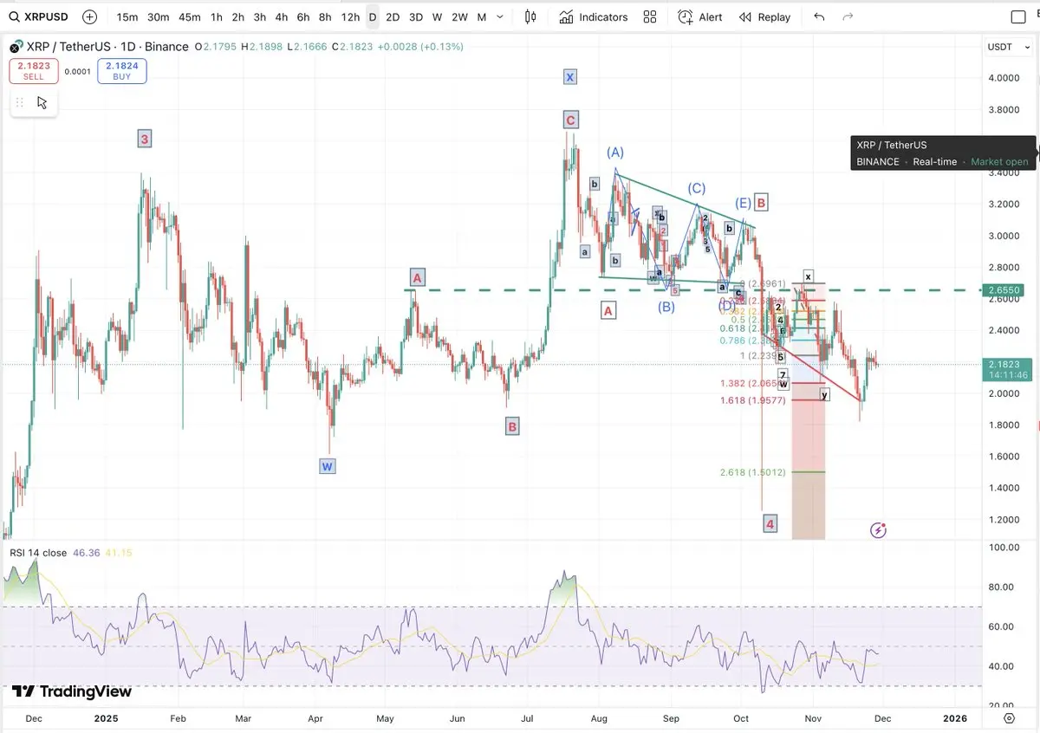The image size is (1040, 733).
Task: Select the 30m timeframe
Action: 159,16
